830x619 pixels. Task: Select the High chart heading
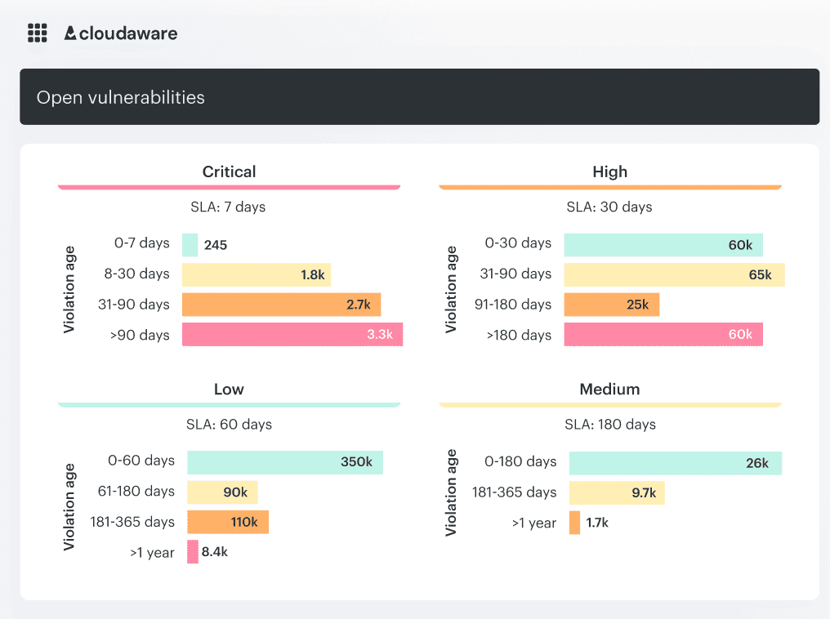click(610, 171)
